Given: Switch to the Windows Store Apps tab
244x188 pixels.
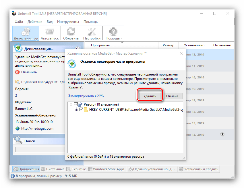Looking at the screenshot, I should [x=106, y=169].
